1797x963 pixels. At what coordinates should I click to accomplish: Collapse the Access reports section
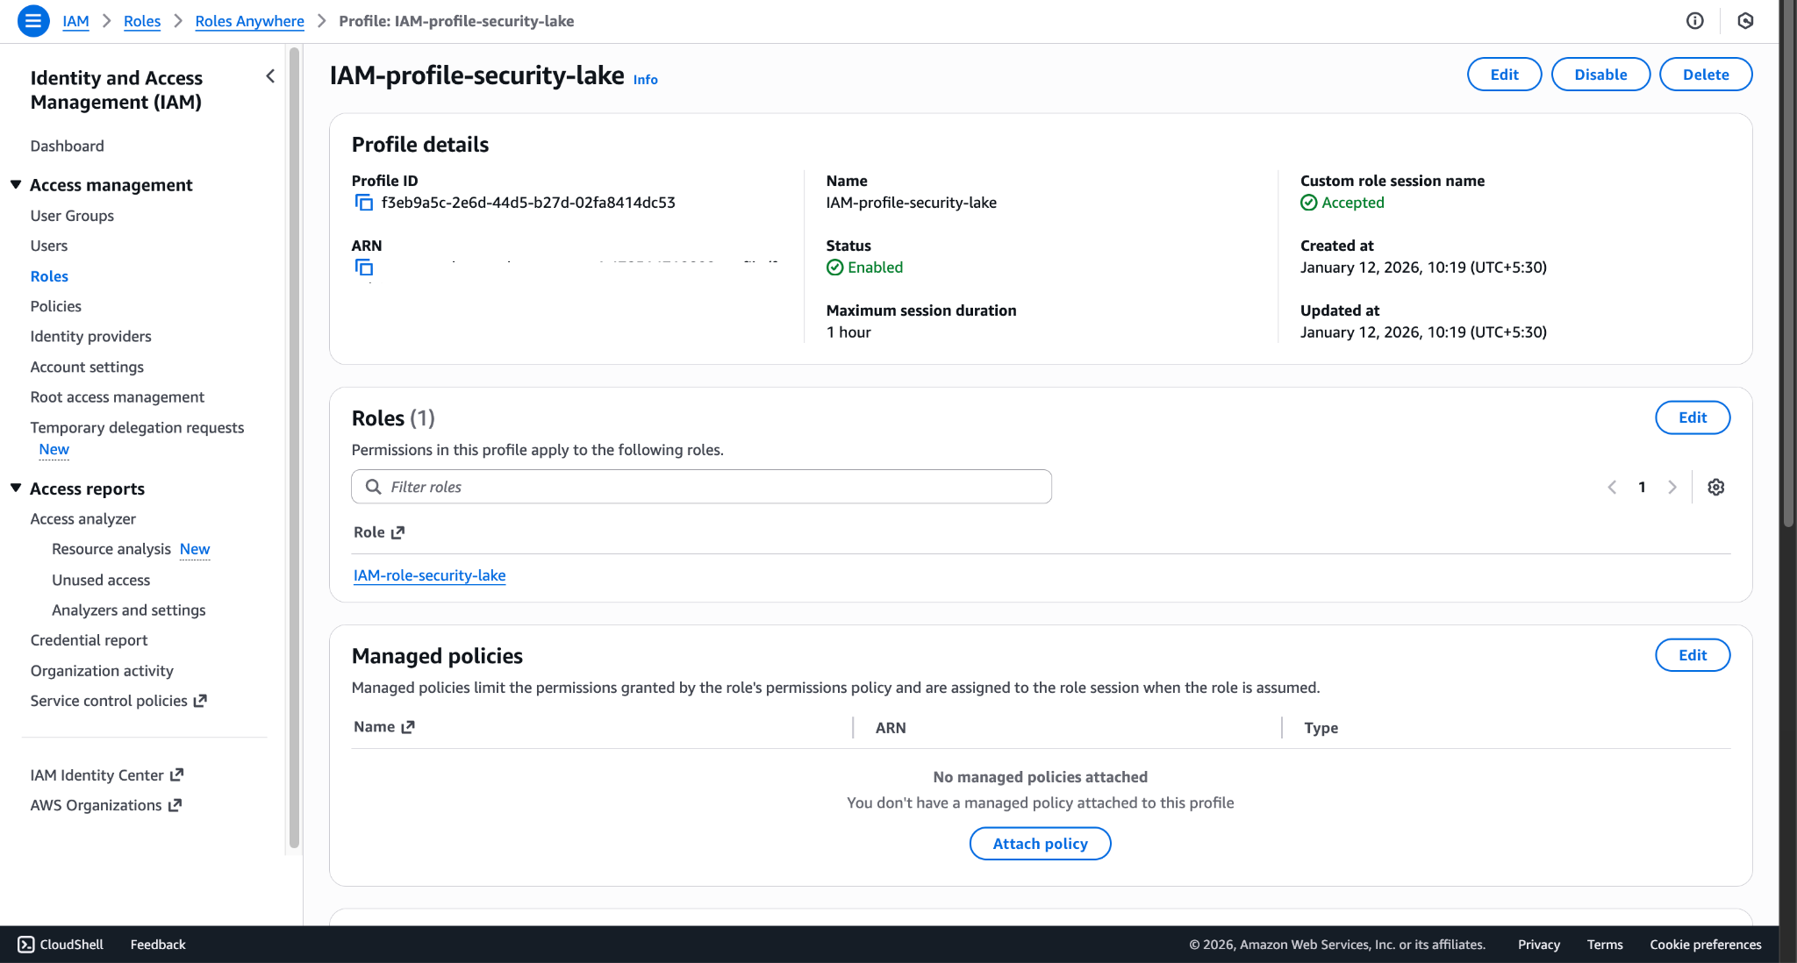point(16,488)
